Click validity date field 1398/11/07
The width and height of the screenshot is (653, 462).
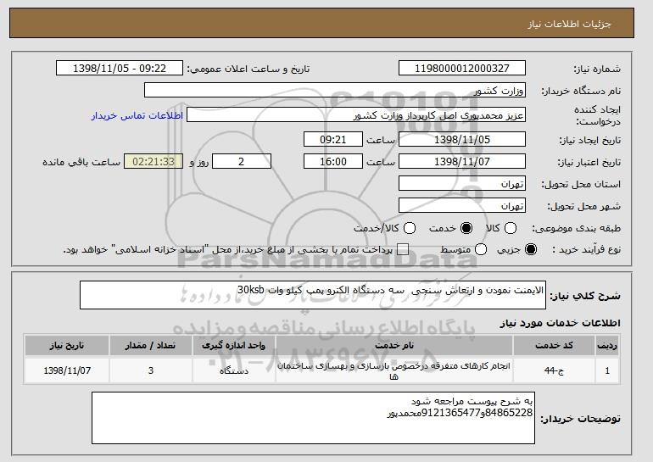pyautogui.click(x=462, y=162)
